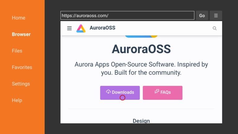The image size is (238, 134).
Task: Select Browser in the orange sidebar
Action: [21, 34]
